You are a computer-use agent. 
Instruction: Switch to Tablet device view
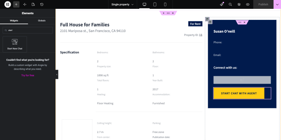coord(155,4)
